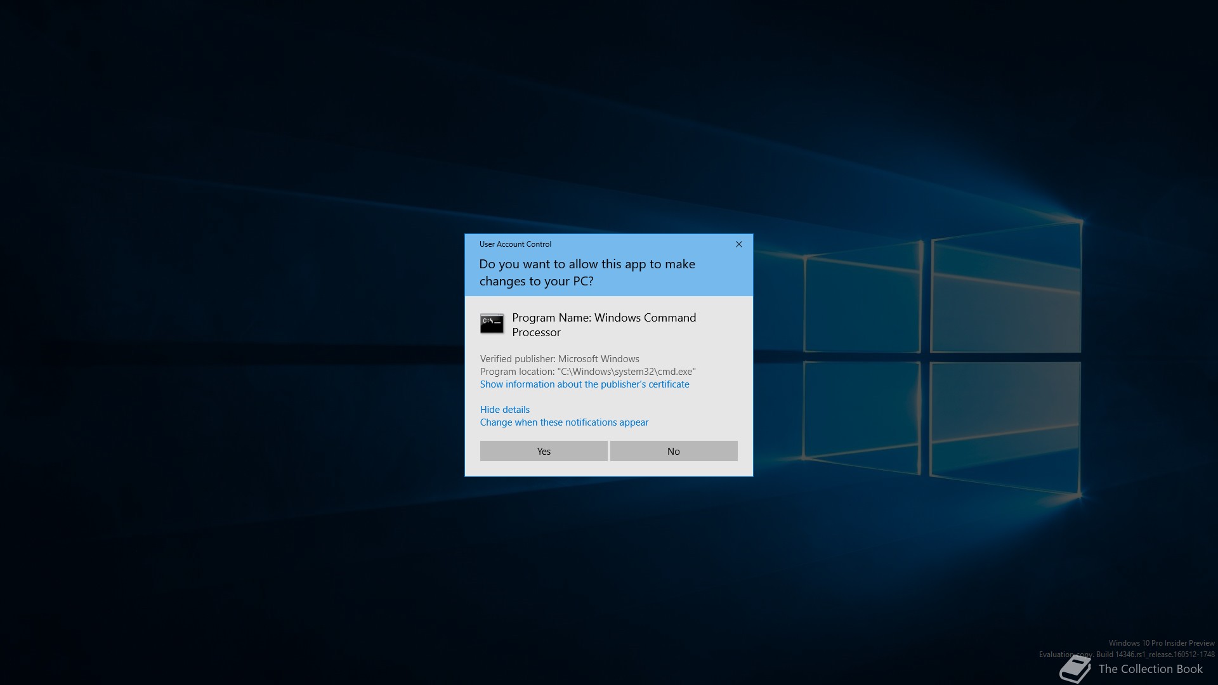Click the User Account Control title text
The height and width of the screenshot is (685, 1218).
tap(515, 244)
